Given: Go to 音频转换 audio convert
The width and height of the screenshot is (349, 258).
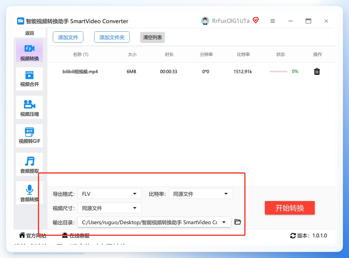Looking at the screenshot, I should point(29,193).
